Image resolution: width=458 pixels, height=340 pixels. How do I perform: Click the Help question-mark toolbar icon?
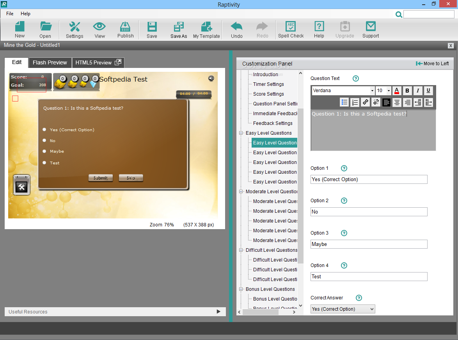[319, 30]
